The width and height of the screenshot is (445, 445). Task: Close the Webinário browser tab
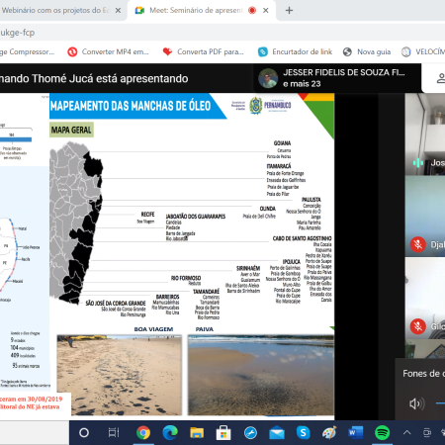click(x=118, y=11)
